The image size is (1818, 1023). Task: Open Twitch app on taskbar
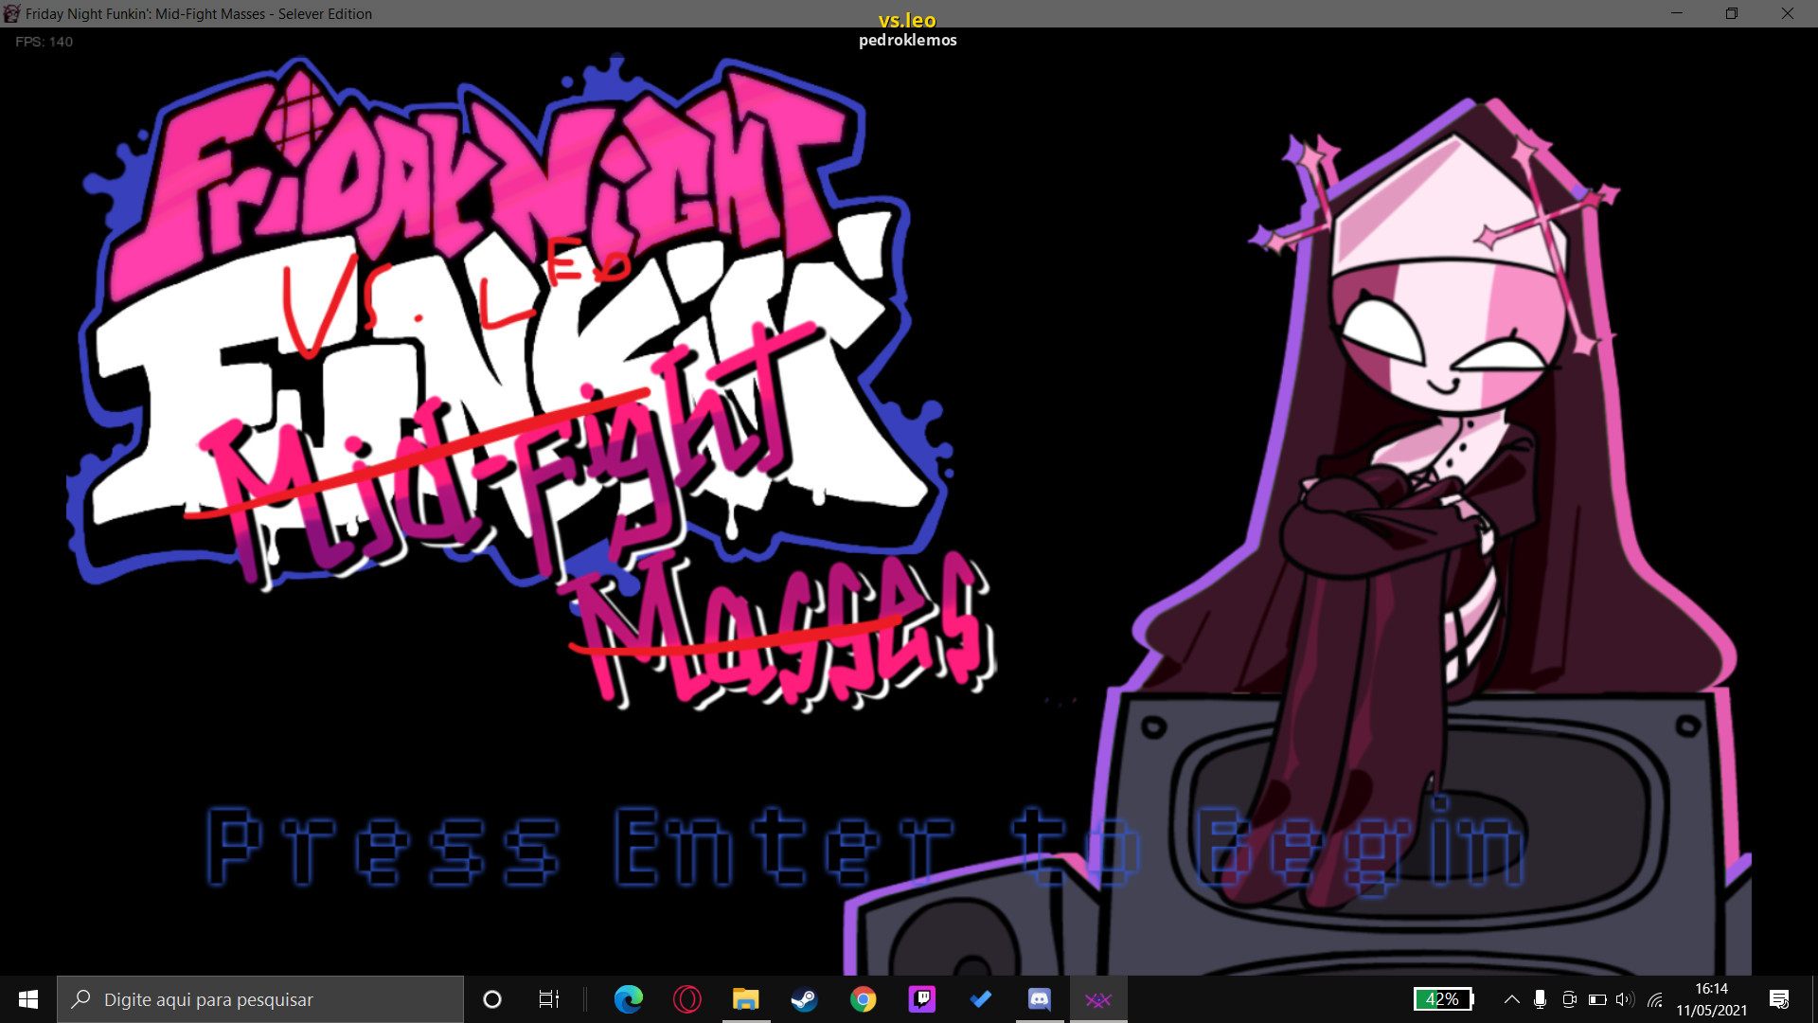(921, 999)
